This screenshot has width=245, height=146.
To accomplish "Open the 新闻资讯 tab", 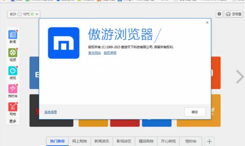I will point(101,141).
